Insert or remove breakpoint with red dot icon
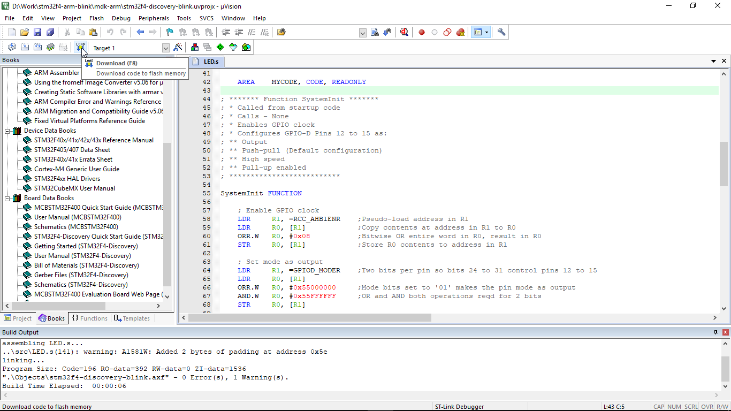Image resolution: width=731 pixels, height=411 pixels. coord(422,32)
